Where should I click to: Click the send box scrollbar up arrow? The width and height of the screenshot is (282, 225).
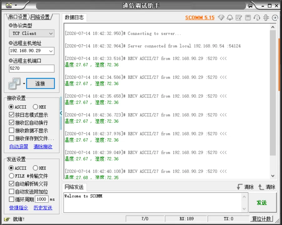tap(244, 196)
